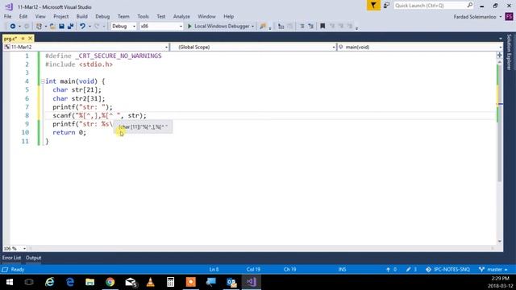Open the Analyze menu
Viewport: 516px width, 290px height.
click(x=181, y=16)
